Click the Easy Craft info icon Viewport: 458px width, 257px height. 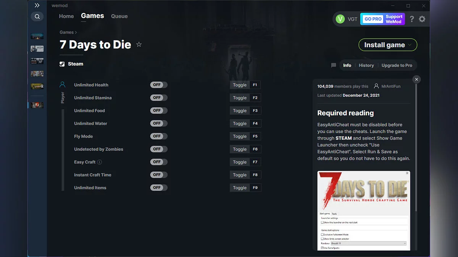tap(100, 162)
